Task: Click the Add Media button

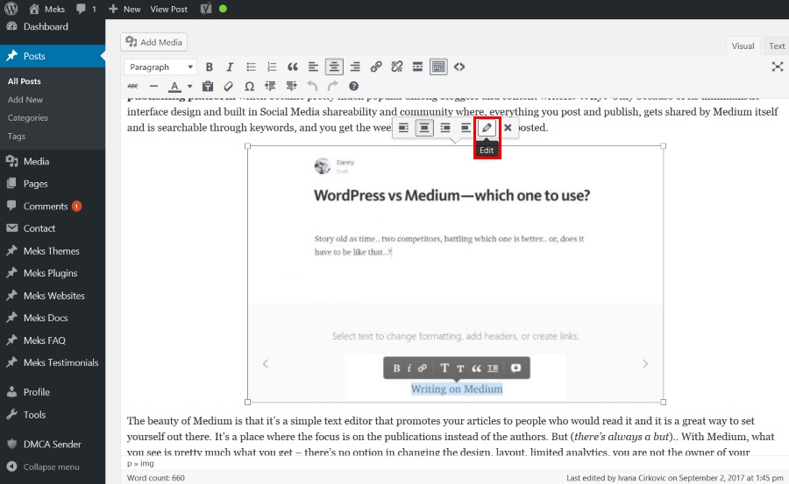Action: 154,42
